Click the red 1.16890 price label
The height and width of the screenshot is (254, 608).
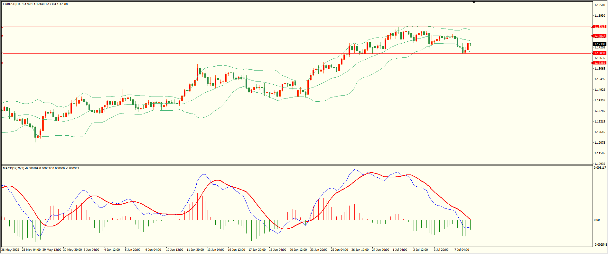(600, 53)
